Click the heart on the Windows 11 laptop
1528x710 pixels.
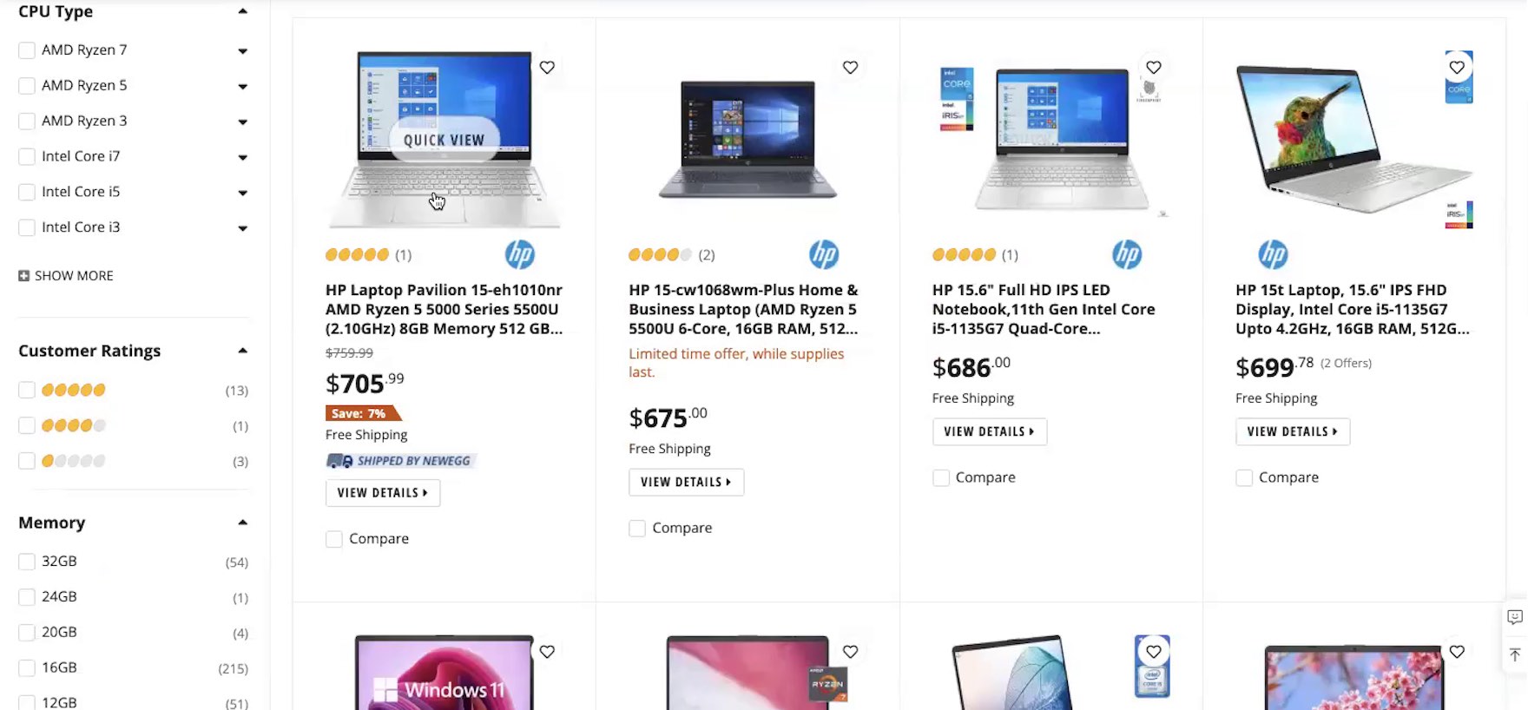click(x=547, y=651)
